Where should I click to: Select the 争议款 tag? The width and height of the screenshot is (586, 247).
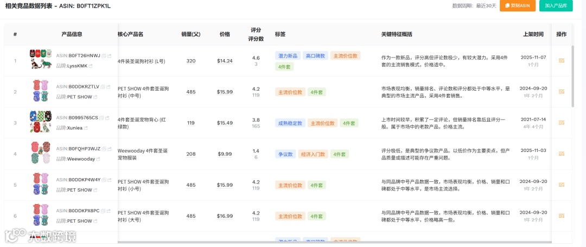click(285, 154)
